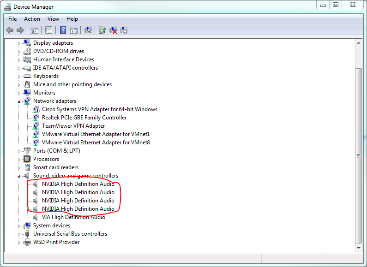Open the Properties toolbar icon
The height and width of the screenshot is (267, 367).
pyautogui.click(x=48, y=30)
